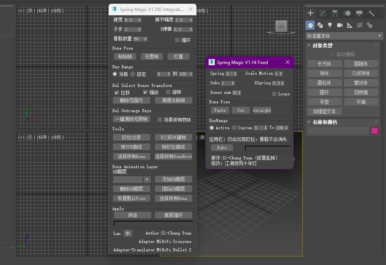The image size is (386, 265).
Task: Click the 到 end frame 100 field
Action: [184, 74]
